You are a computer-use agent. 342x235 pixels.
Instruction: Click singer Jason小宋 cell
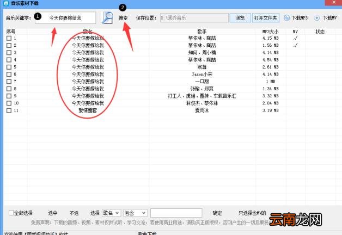pos(202,75)
